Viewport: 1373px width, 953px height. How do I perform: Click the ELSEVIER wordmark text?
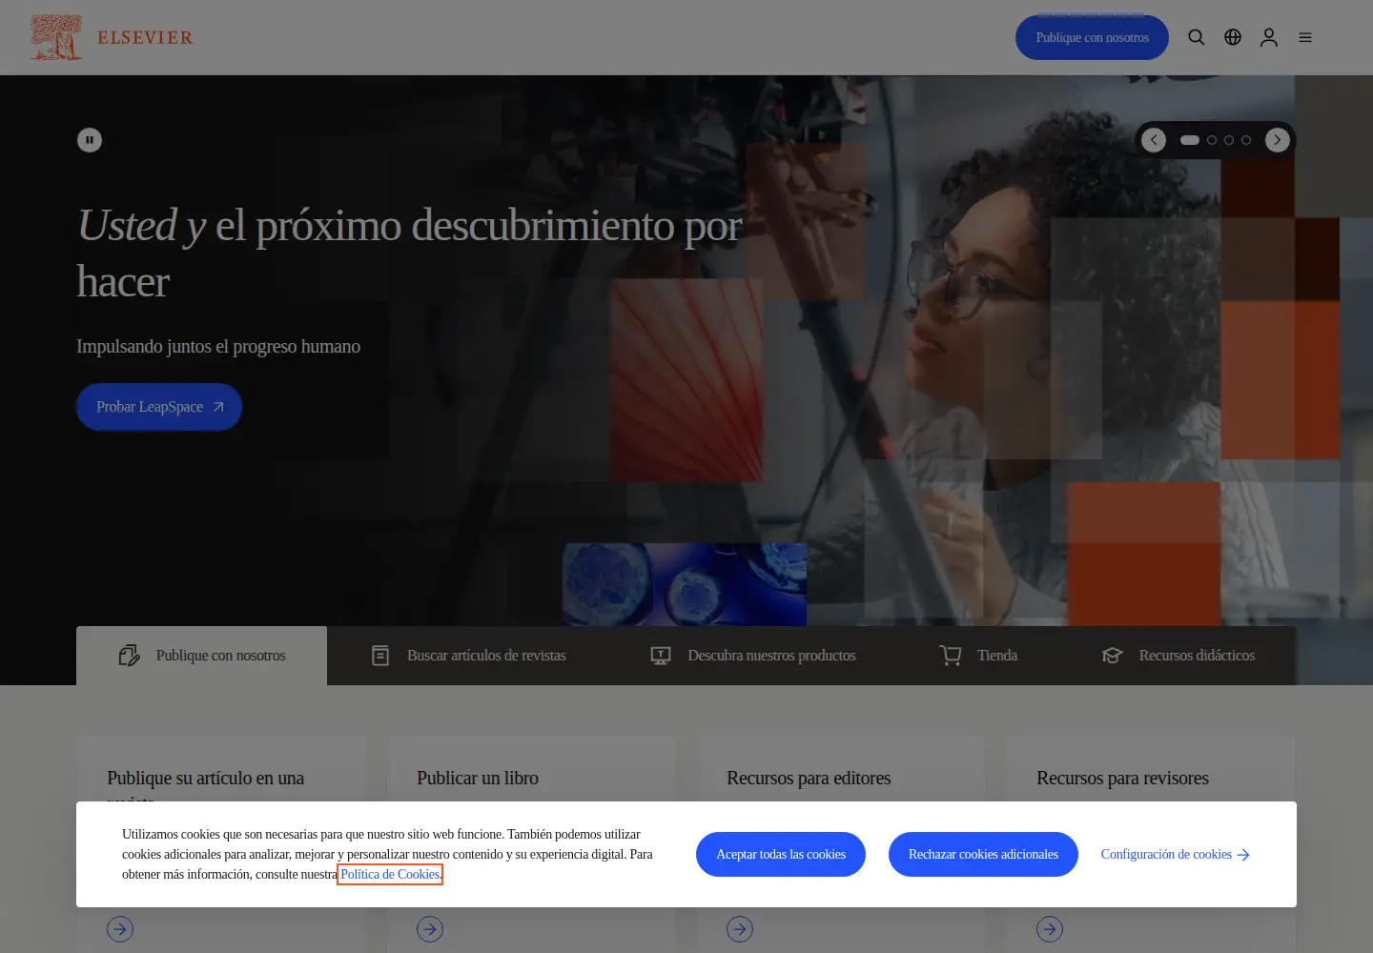(x=145, y=38)
